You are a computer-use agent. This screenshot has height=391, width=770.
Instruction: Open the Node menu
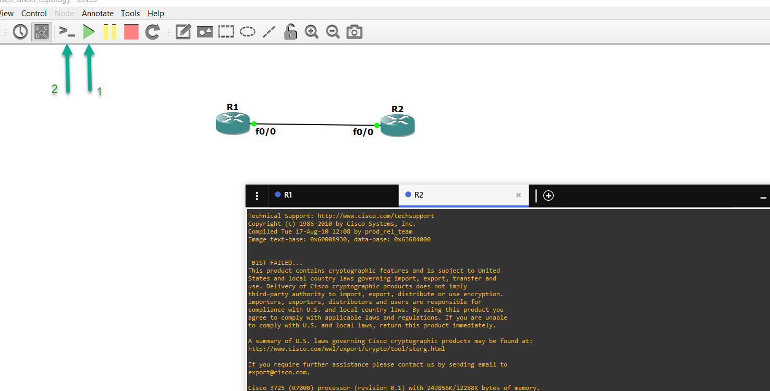(65, 14)
